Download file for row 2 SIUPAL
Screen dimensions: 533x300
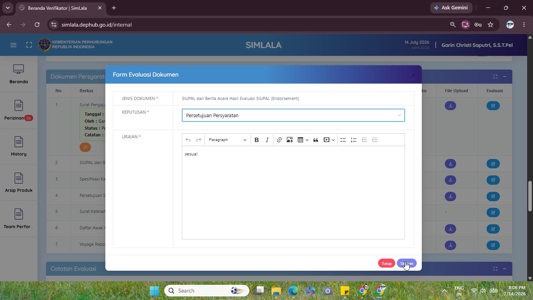coord(450,164)
